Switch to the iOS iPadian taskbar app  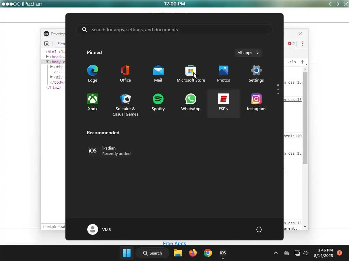click(x=223, y=253)
